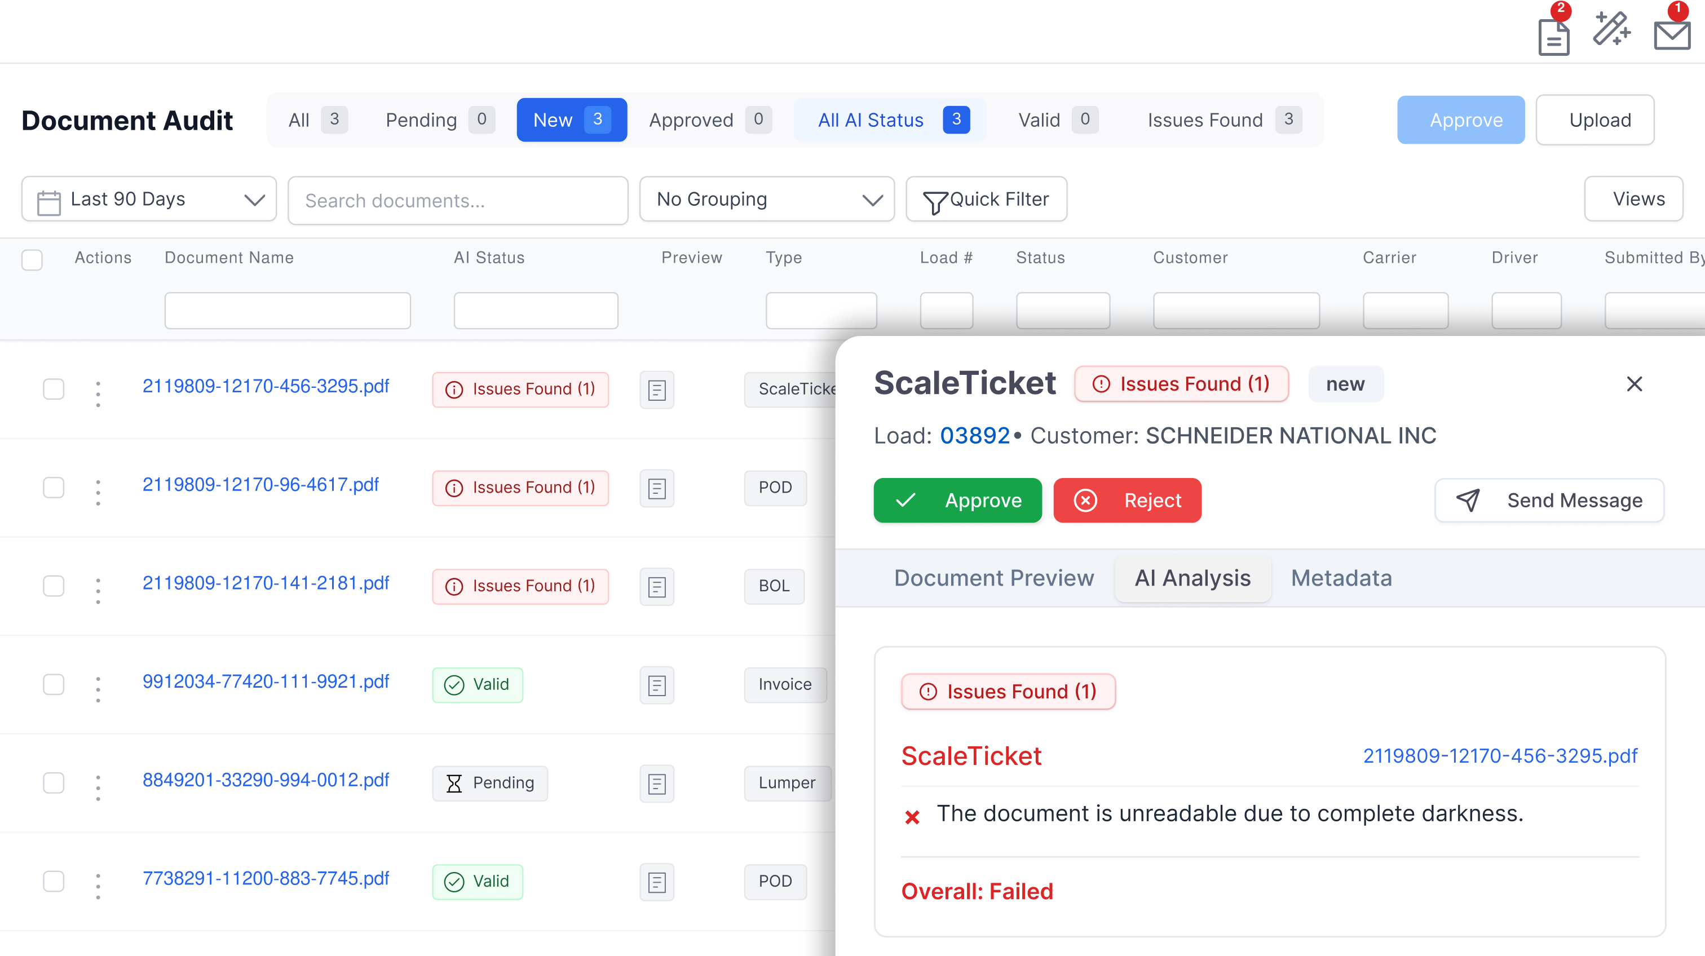Open actions menu for 7738291-11200-883-7745.pdf
This screenshot has width=1705, height=956.
98,886
